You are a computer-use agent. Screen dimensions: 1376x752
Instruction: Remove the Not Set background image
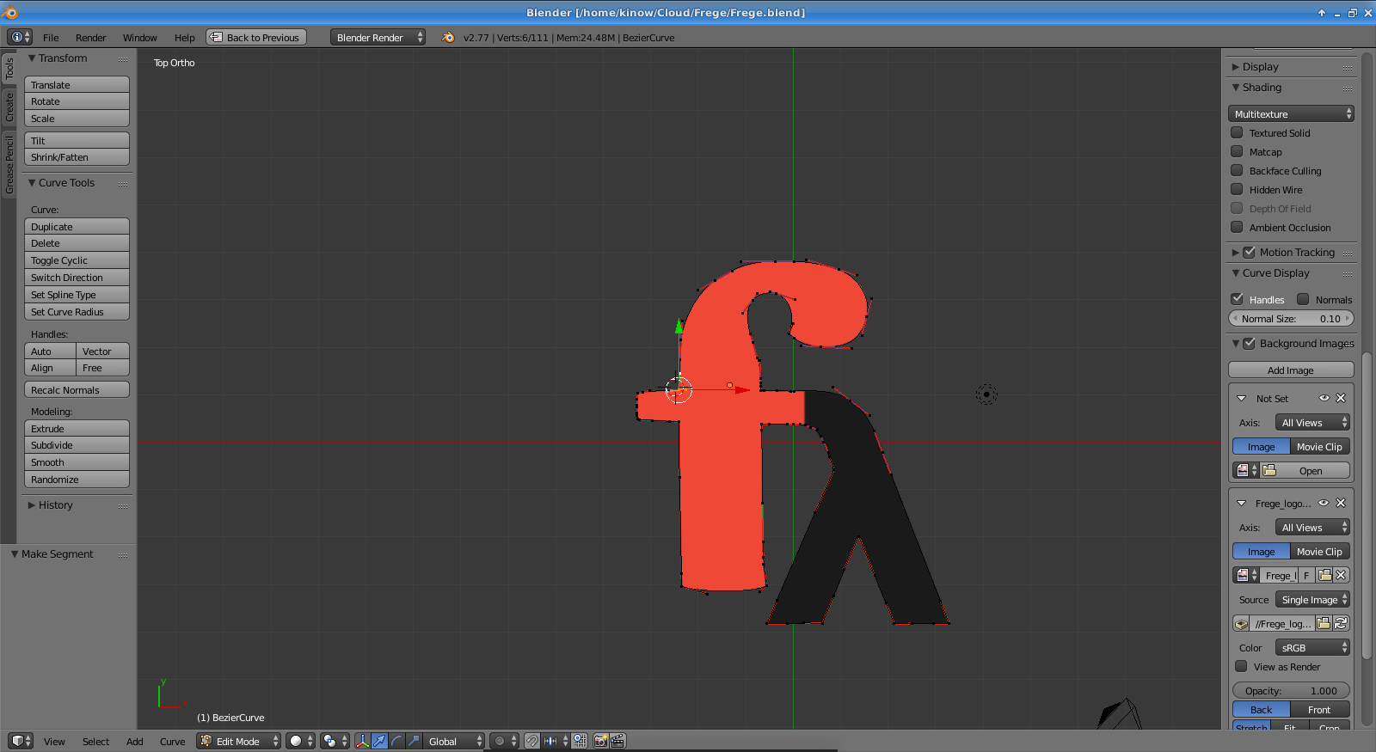coord(1341,398)
